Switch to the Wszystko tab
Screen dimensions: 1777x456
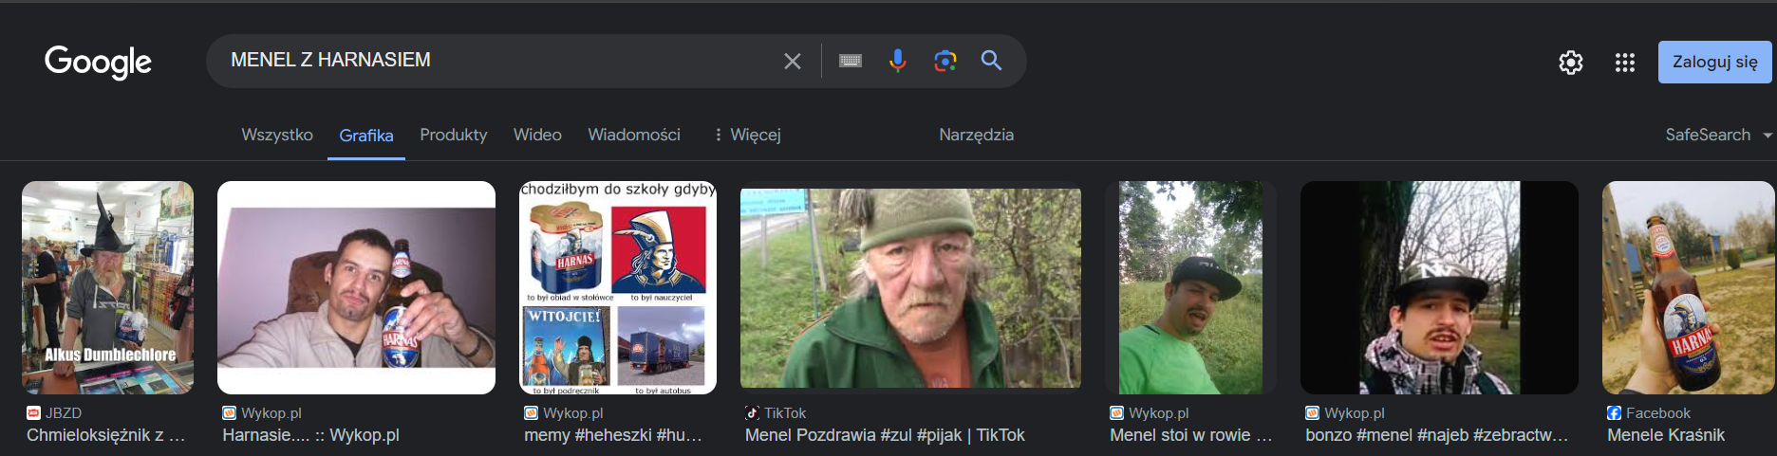click(x=276, y=135)
